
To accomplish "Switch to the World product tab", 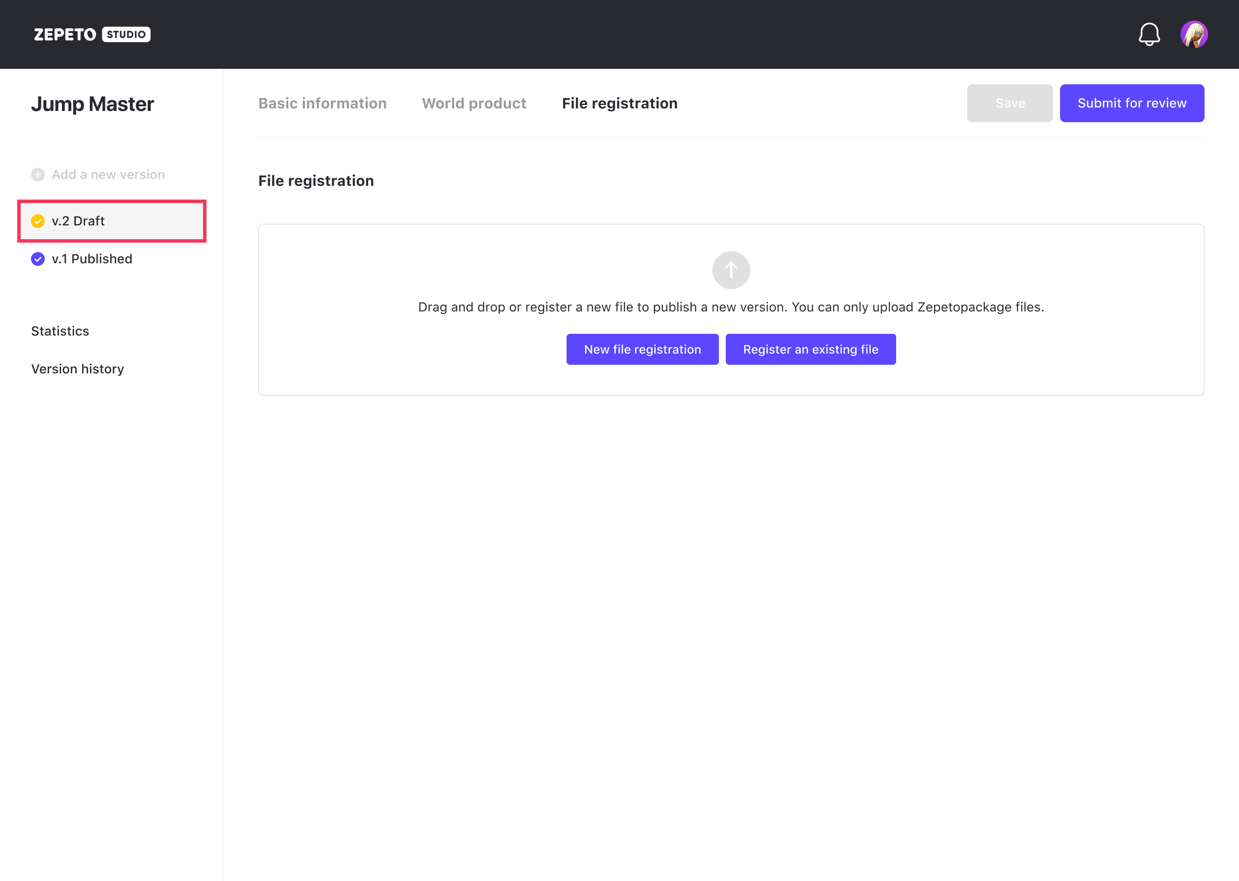I will pyautogui.click(x=474, y=103).
